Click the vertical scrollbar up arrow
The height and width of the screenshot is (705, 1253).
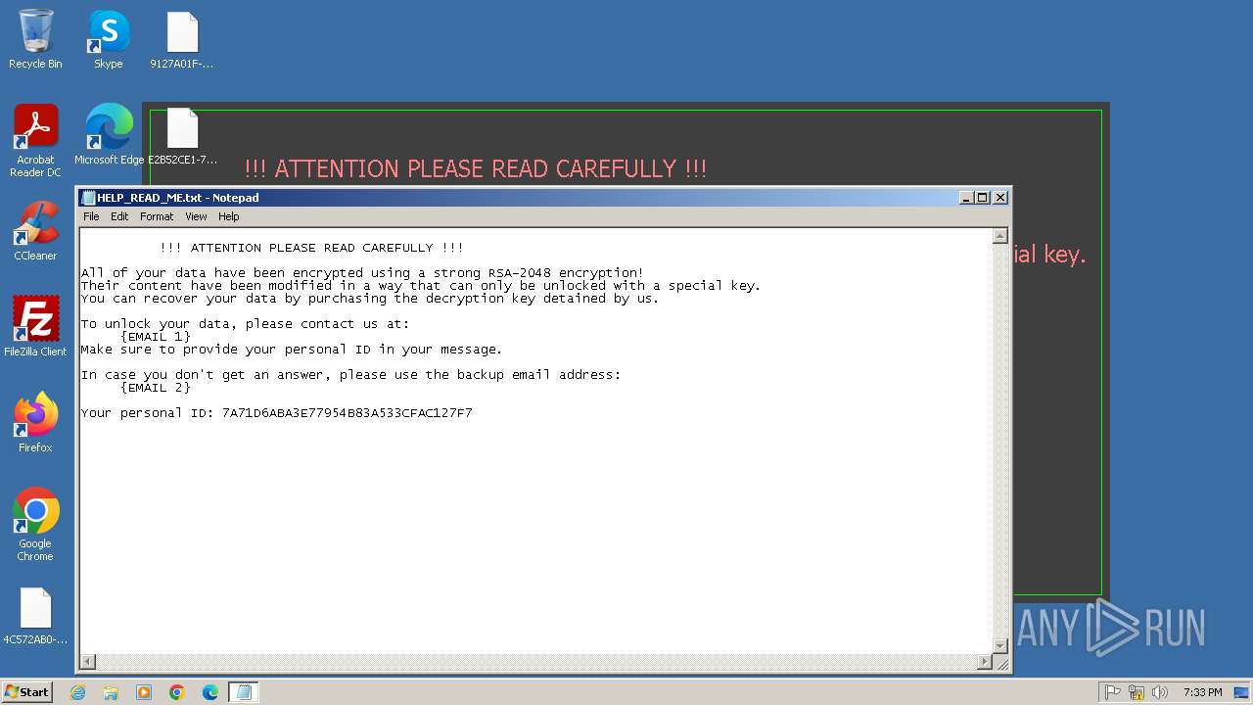(x=1000, y=236)
